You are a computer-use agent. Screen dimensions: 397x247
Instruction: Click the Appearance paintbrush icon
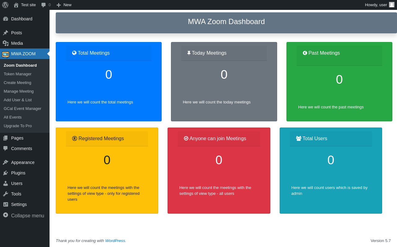tap(6, 162)
